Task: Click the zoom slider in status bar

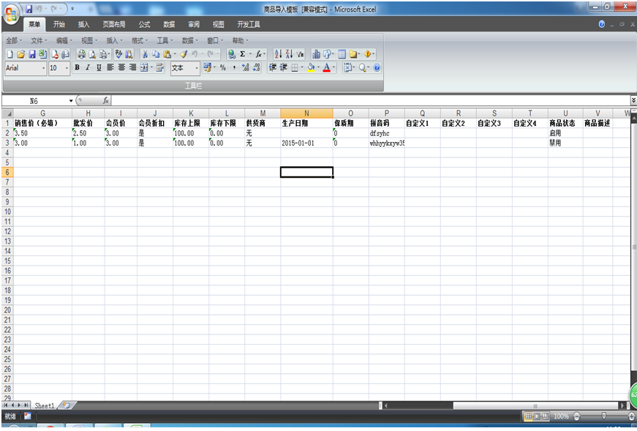Action: (603, 416)
